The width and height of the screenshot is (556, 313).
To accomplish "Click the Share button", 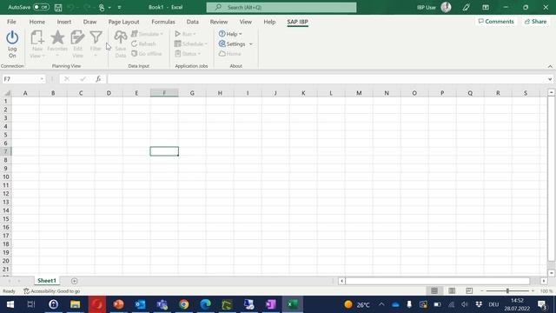I will click(x=535, y=22).
